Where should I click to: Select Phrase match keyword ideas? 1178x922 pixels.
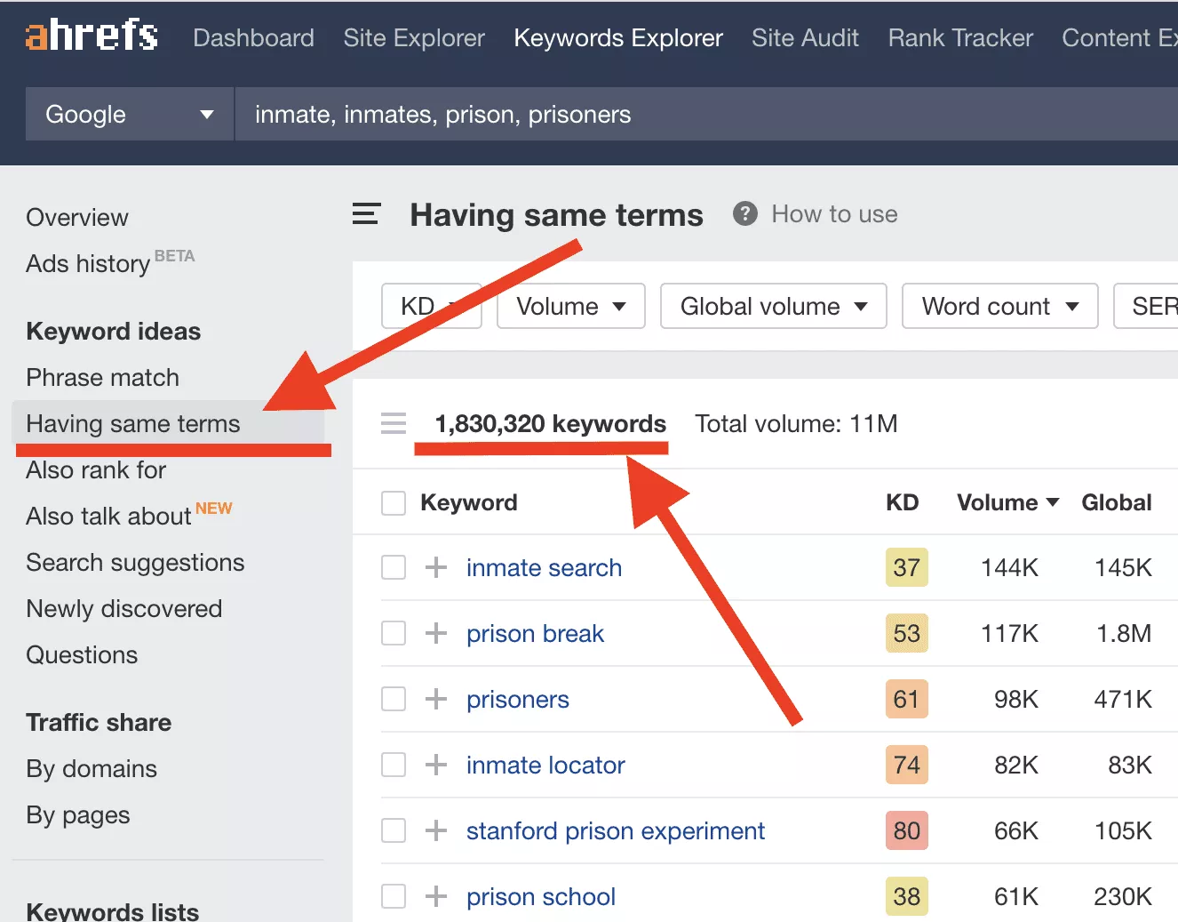[102, 377]
